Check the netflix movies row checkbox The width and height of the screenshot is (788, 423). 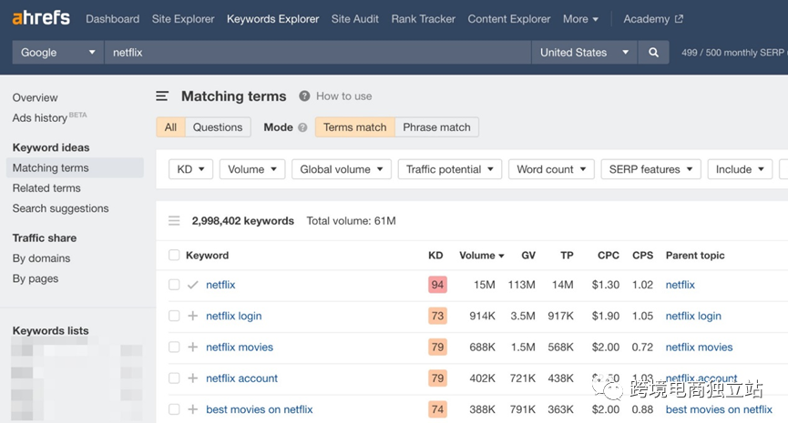point(174,347)
